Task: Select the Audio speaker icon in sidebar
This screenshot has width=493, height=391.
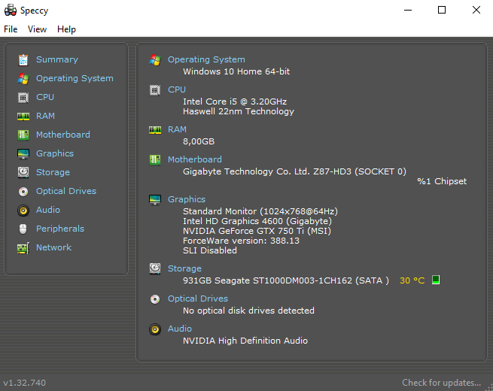Action: pos(23,210)
